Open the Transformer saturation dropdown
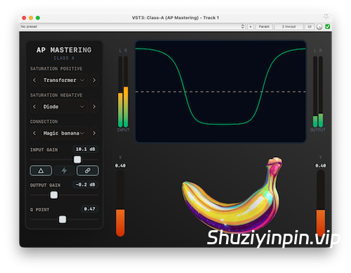This screenshot has width=351, height=273. point(64,80)
